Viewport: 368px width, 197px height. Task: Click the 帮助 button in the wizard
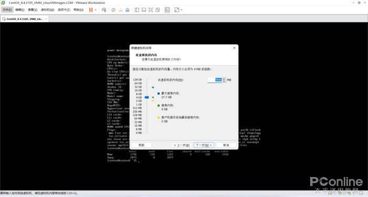pos(141,145)
